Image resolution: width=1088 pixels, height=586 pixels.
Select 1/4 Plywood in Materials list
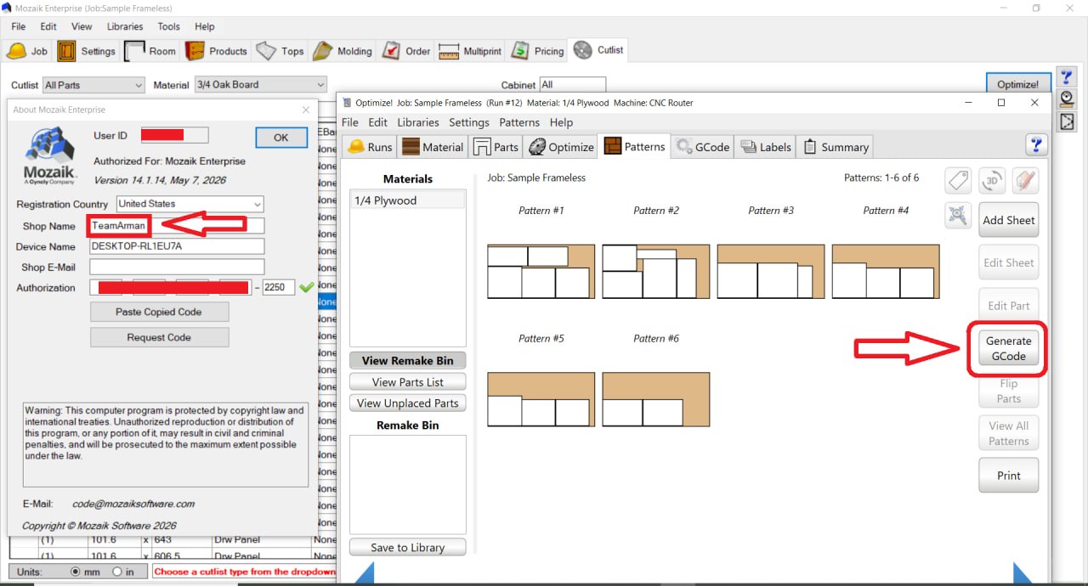408,200
